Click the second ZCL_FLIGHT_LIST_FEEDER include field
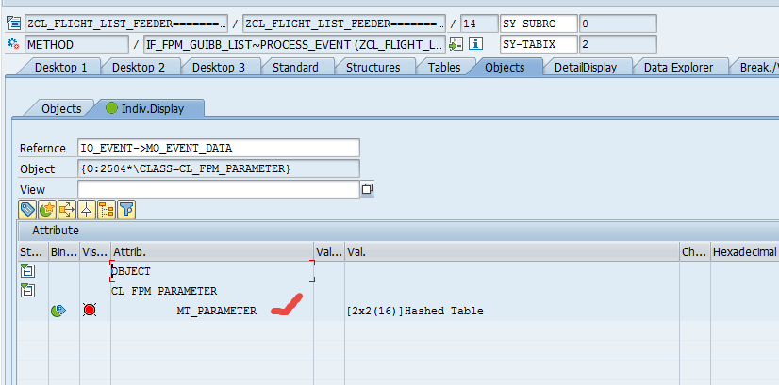779x385 pixels. click(344, 24)
